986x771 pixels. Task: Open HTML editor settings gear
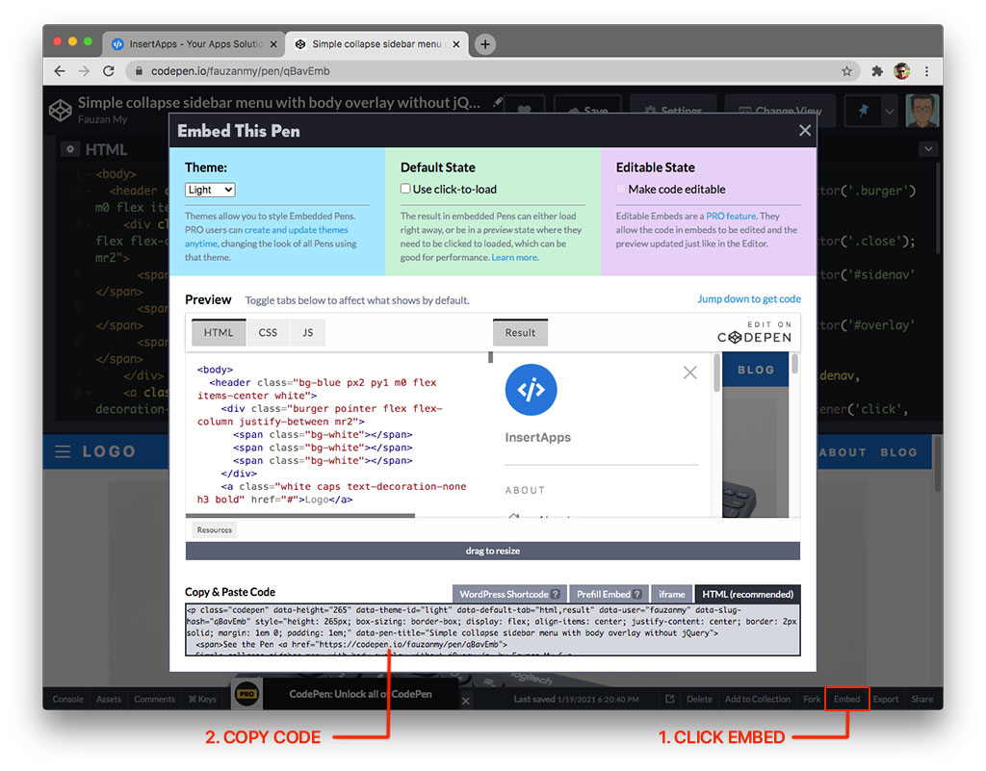[69, 149]
